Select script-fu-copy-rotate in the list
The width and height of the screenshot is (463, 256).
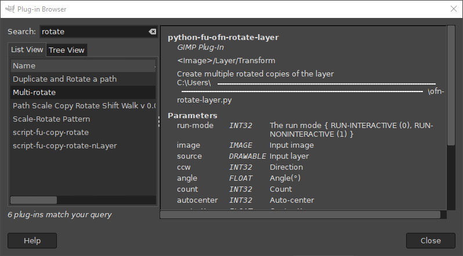[50, 132]
